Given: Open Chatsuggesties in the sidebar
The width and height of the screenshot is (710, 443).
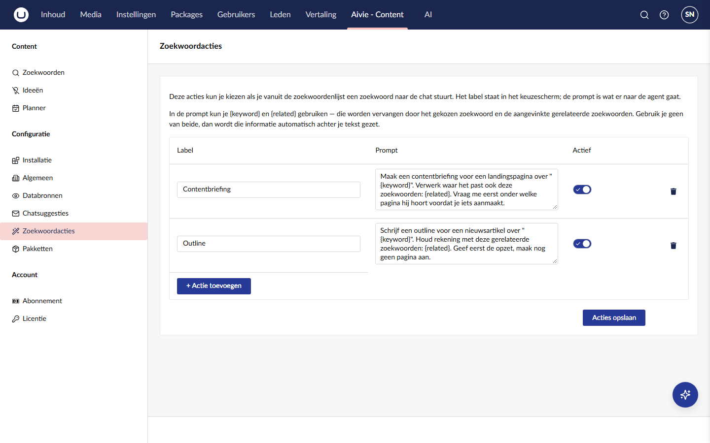Looking at the screenshot, I should point(74,214).
